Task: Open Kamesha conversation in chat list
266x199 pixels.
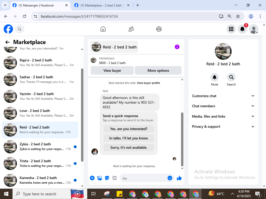Action: coord(40,180)
